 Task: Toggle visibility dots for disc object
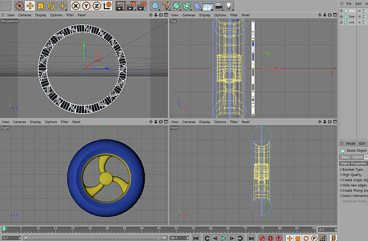click(x=363, y=11)
